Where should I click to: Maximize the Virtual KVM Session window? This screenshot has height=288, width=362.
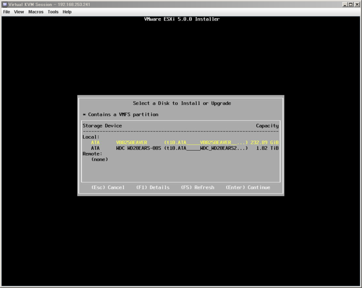[350, 5]
